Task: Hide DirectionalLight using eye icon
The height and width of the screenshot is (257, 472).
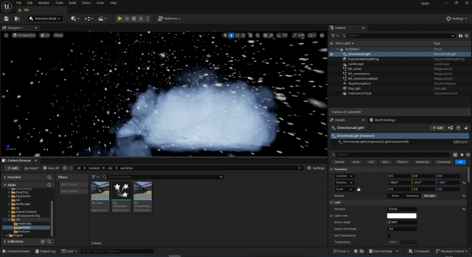Action: (331, 54)
